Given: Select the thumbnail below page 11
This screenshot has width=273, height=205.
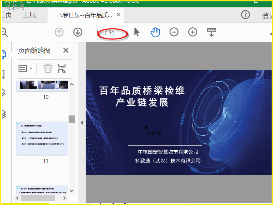Looking at the screenshot, I should [42, 190].
